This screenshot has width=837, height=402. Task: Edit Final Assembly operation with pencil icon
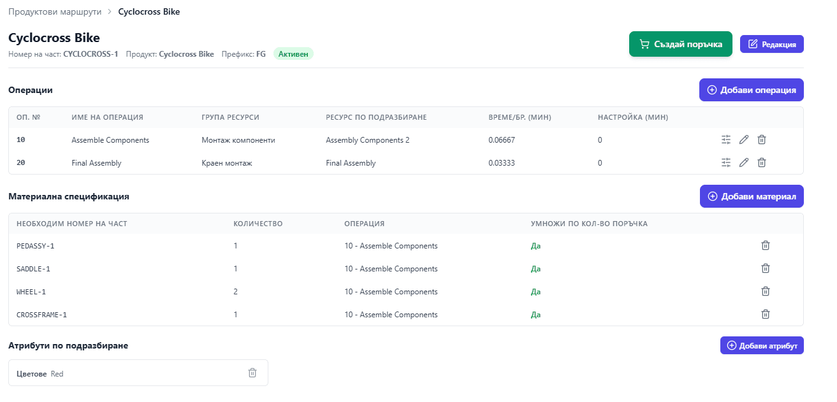coord(743,162)
